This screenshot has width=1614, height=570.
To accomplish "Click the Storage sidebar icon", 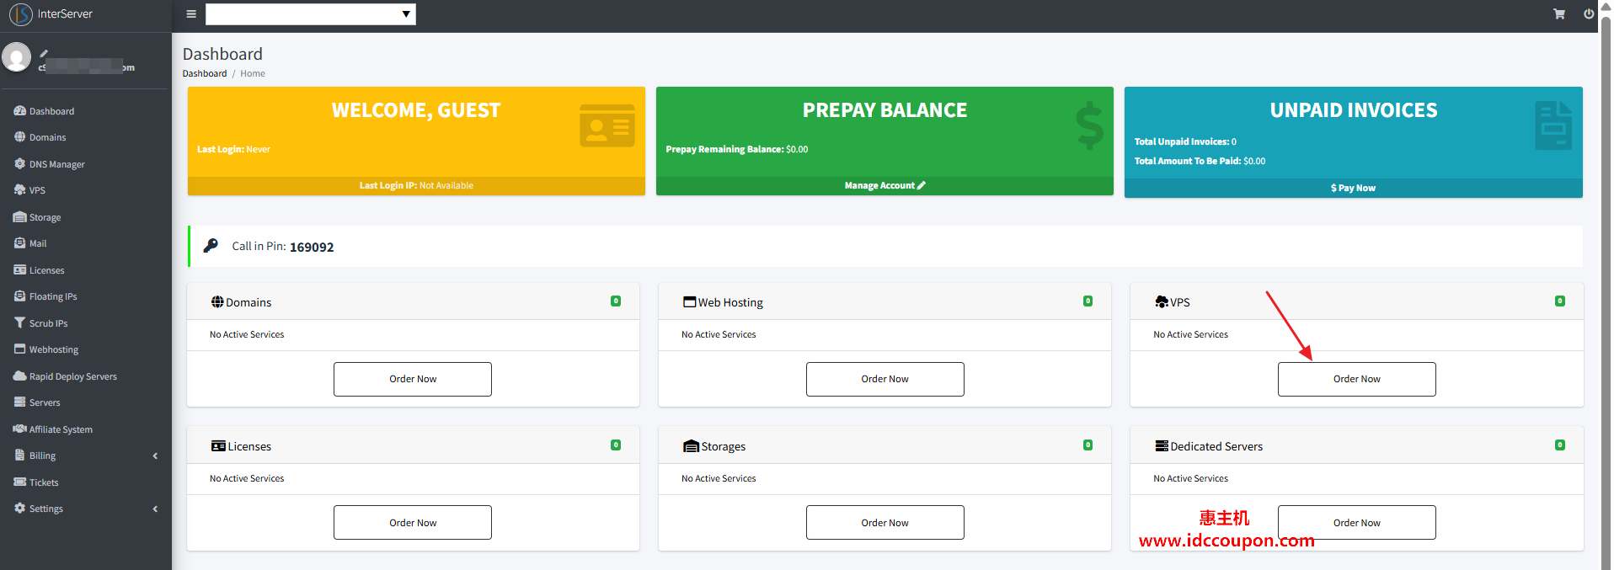I will click(x=19, y=216).
